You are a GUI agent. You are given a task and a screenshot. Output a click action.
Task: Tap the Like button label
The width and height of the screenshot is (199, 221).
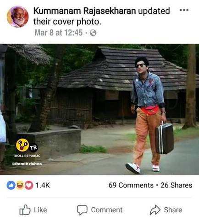pyautogui.click(x=40, y=210)
